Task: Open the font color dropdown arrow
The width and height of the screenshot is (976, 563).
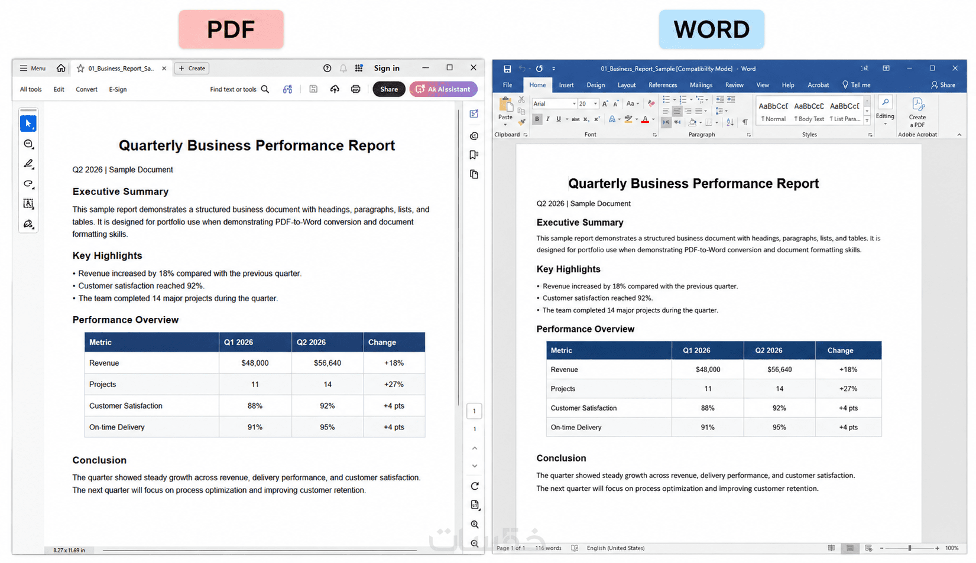Action: pos(653,119)
